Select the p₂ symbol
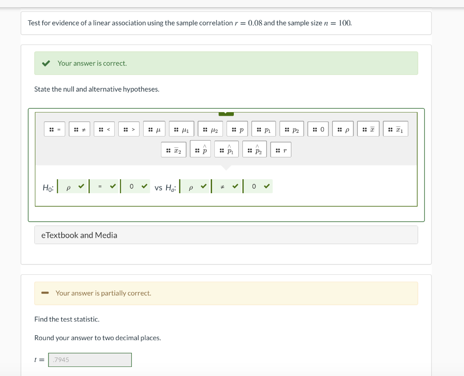Screen dimensions: 464x376 (291, 129)
